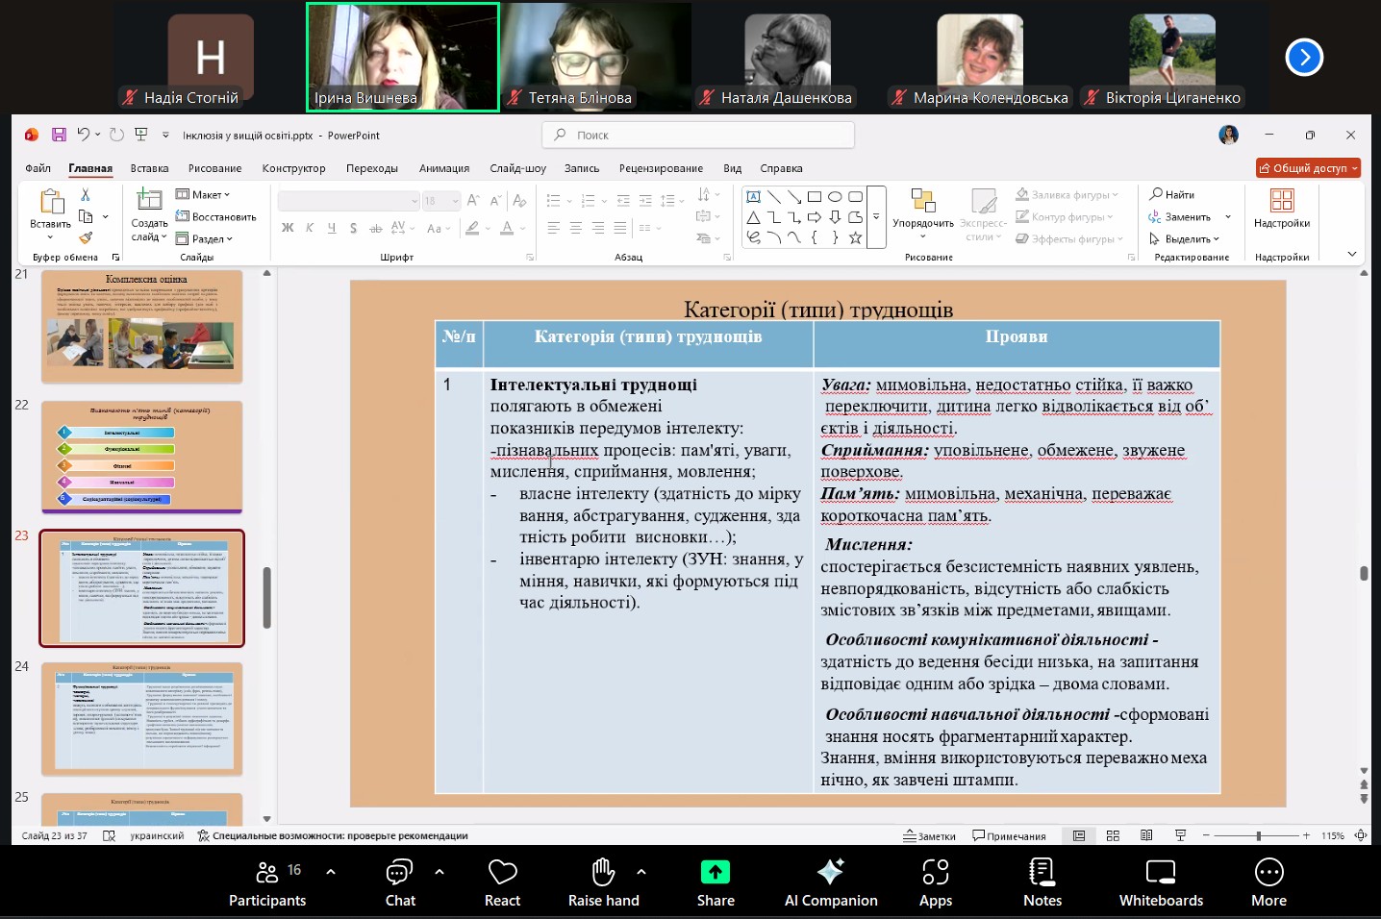Select slide 22 thumbnail

tap(141, 458)
